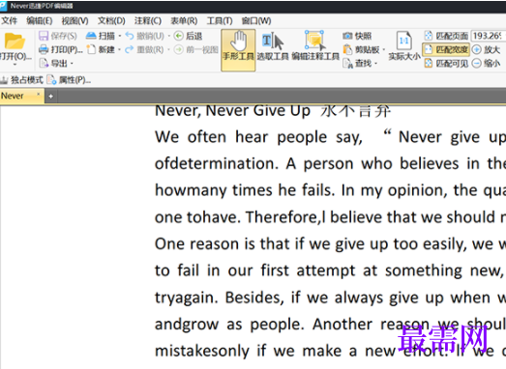506x369 pixels.
Task: Expand the New (新建) dropdown arrow
Action: point(119,49)
